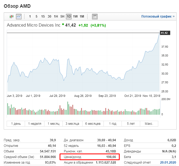The height and width of the screenshot is (166, 179).
Task: Show the Макс. range
Action: (149, 124)
